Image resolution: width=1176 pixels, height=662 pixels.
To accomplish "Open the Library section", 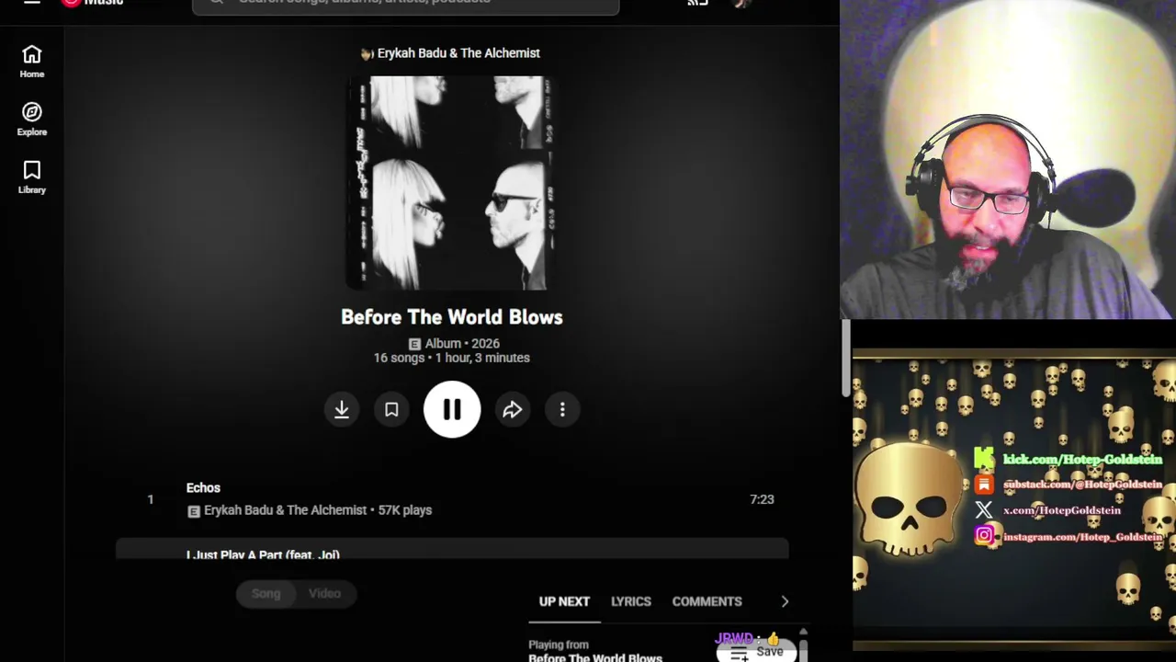I will 32,177.
